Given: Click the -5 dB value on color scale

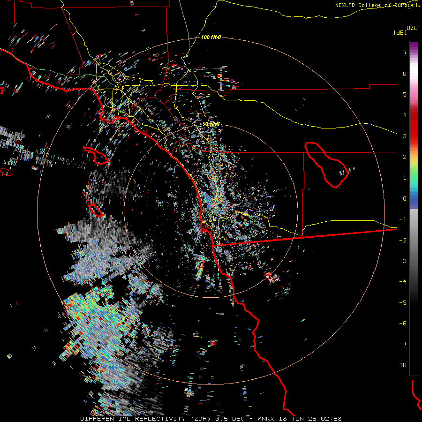Looking at the screenshot, I should click(403, 303).
